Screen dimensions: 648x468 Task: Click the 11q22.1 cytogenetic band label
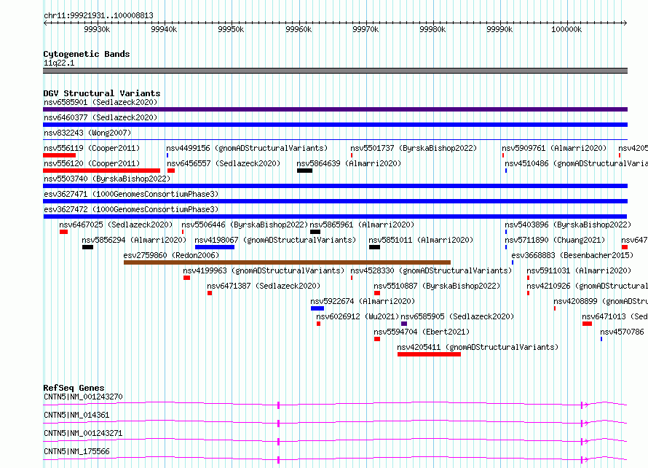point(59,63)
